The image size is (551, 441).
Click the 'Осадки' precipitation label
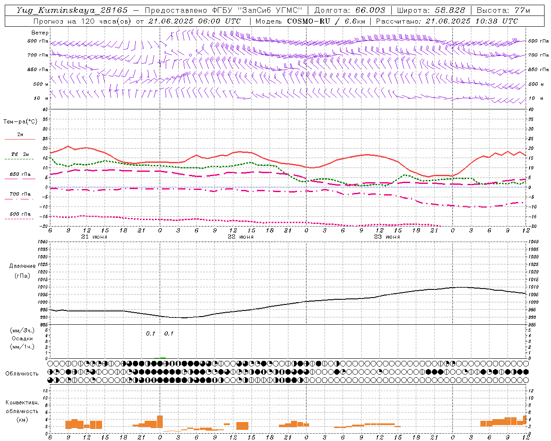[x=22, y=339]
